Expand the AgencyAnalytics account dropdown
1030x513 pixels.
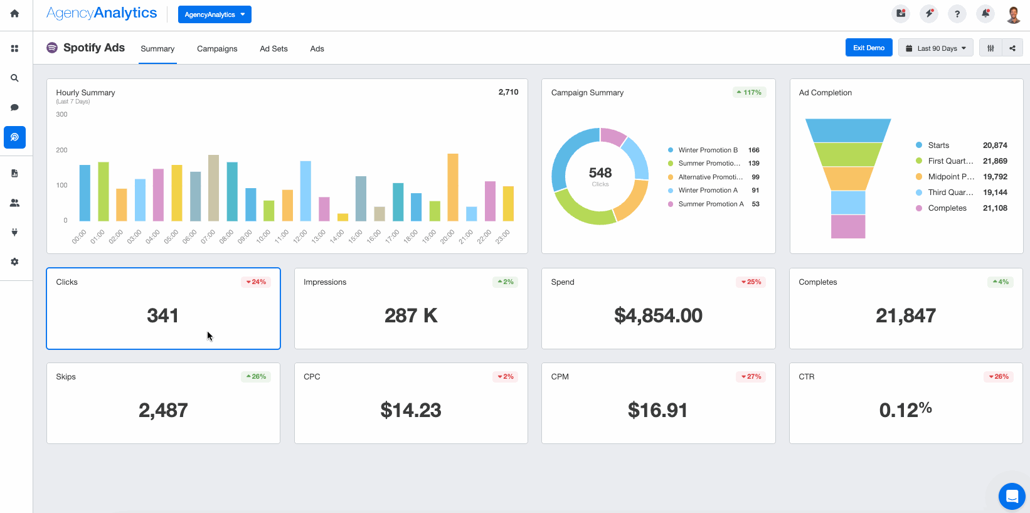[215, 14]
